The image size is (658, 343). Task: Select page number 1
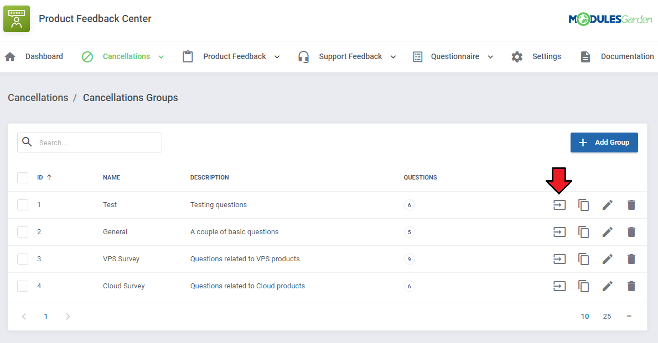pos(46,316)
